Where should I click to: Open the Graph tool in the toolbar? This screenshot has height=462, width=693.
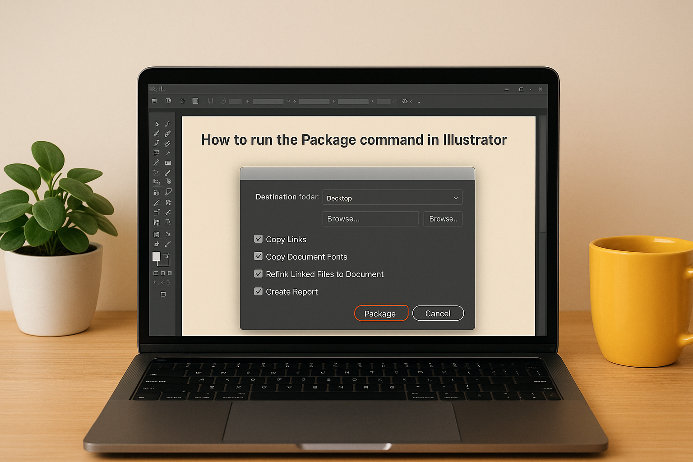[156, 181]
